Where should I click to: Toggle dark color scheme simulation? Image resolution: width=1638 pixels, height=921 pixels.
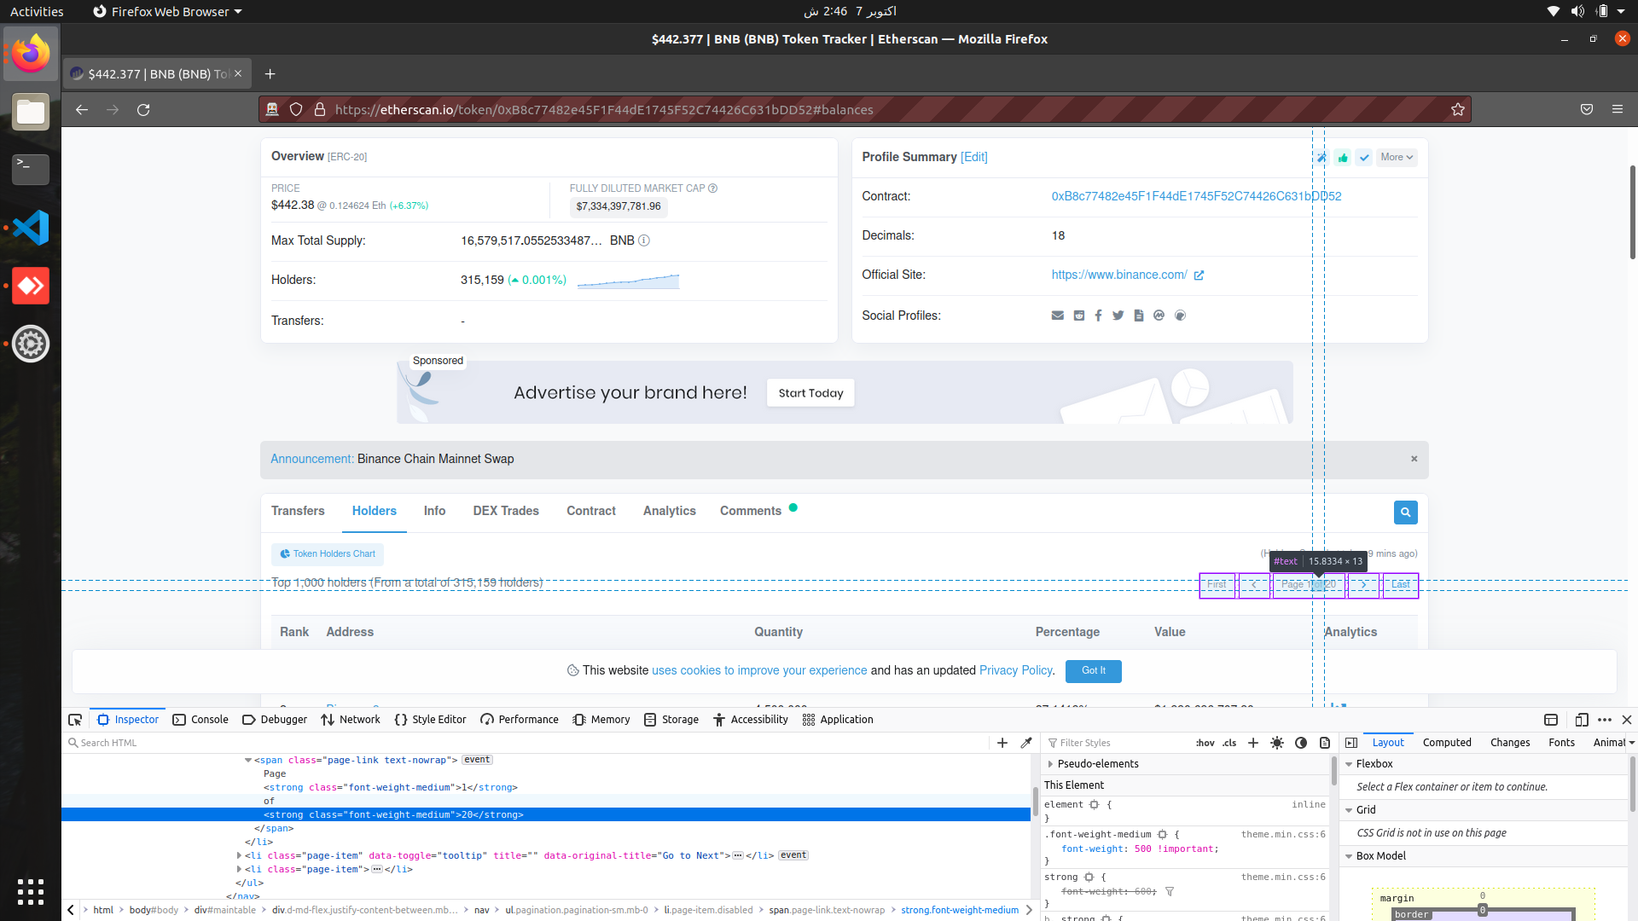[x=1301, y=743]
